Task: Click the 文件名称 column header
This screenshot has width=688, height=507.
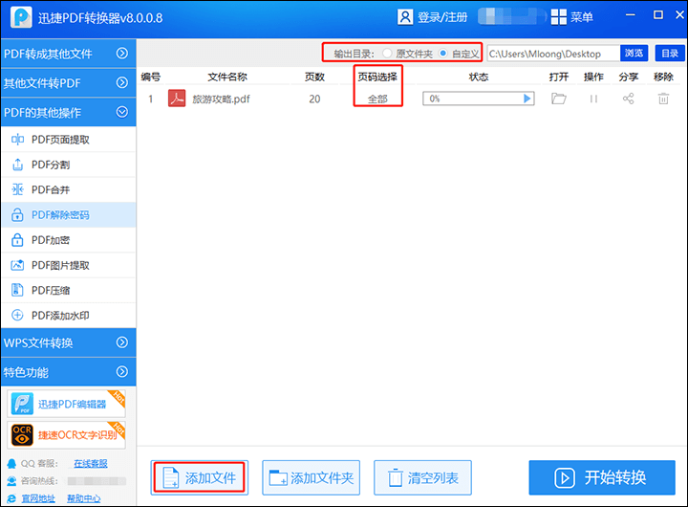Action: click(227, 77)
